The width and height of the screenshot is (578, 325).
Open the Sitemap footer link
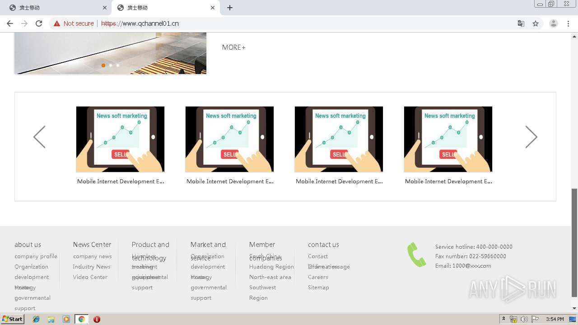point(318,288)
